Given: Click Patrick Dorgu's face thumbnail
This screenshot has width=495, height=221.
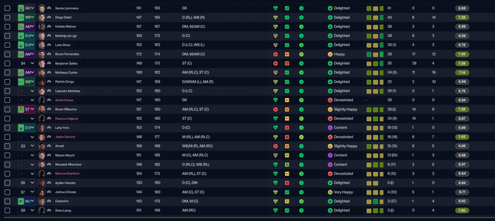Looking at the screenshot, I should [42, 82].
